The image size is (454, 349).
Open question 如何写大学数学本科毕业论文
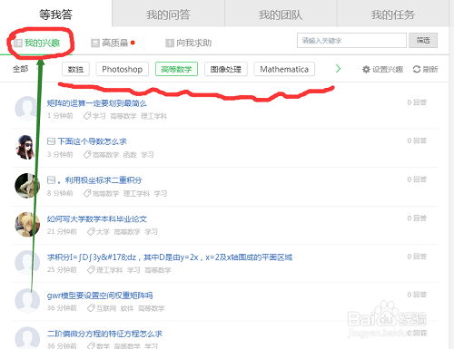pos(97,218)
